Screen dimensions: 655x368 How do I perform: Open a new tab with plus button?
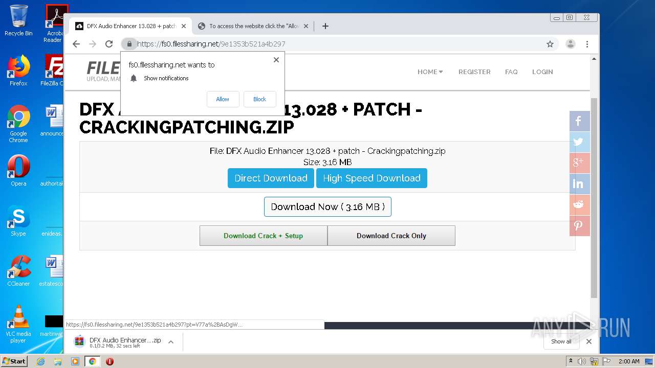coord(325,26)
